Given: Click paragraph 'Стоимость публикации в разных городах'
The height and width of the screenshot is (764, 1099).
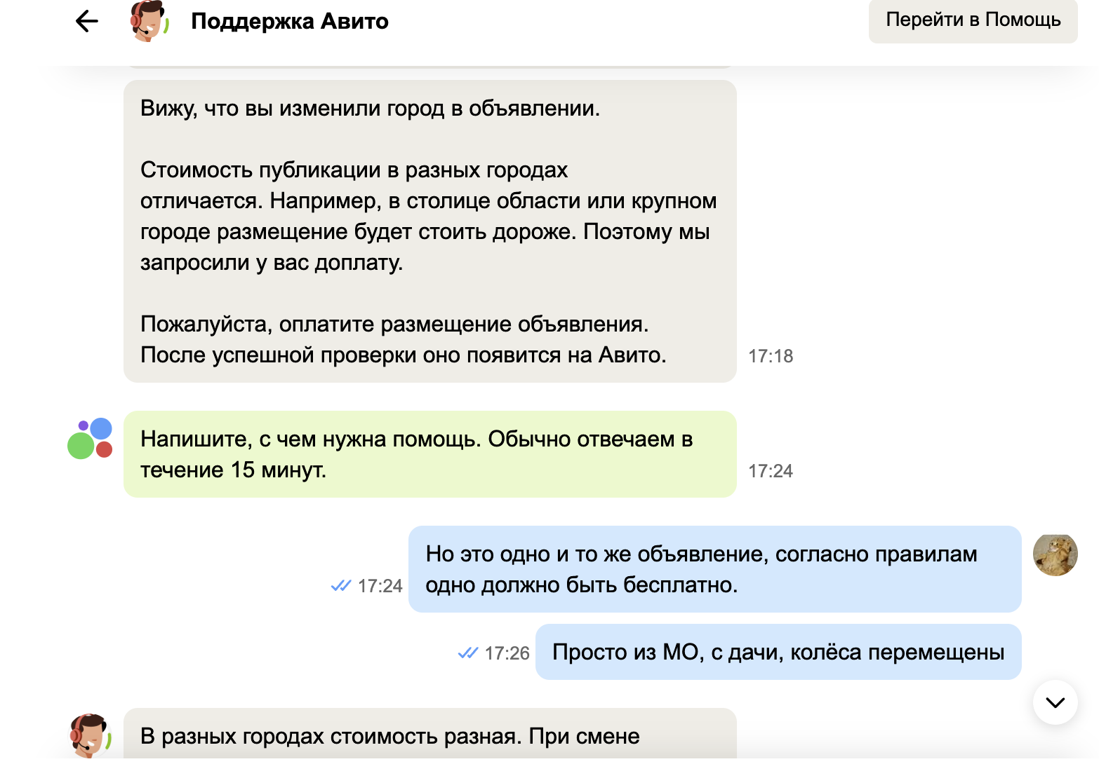Looking at the screenshot, I should 429,217.
